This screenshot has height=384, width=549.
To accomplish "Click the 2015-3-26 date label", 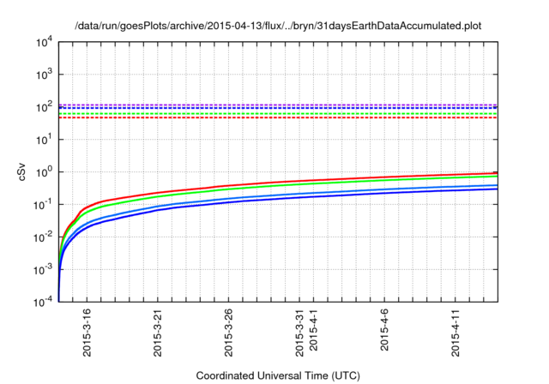I will pos(228,333).
